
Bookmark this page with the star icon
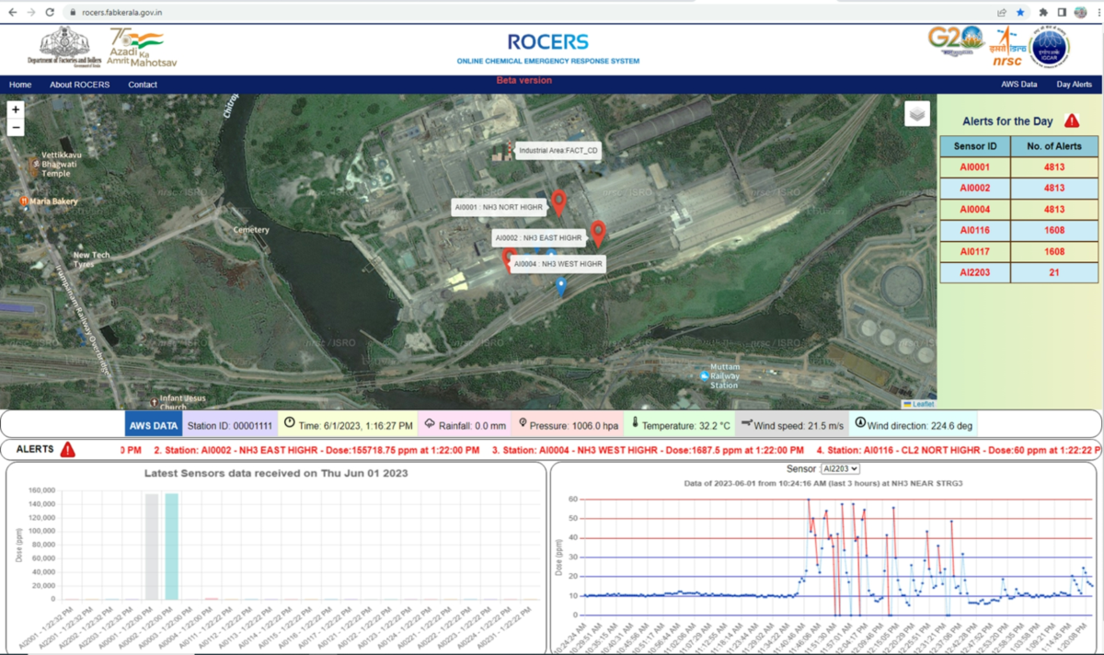coord(1020,13)
